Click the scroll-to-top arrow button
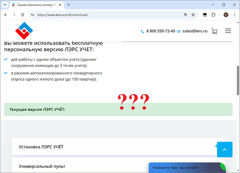This screenshot has width=240, height=173. 225,150
